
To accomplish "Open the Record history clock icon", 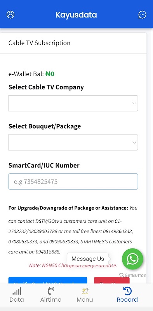I will pos(127,291).
